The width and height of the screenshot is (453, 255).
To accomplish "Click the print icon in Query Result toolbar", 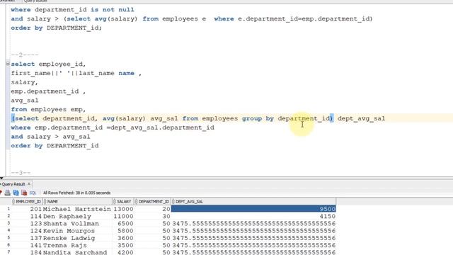I will click(x=7, y=193).
